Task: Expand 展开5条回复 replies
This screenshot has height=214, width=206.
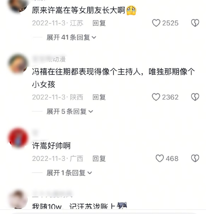Action: [70, 111]
